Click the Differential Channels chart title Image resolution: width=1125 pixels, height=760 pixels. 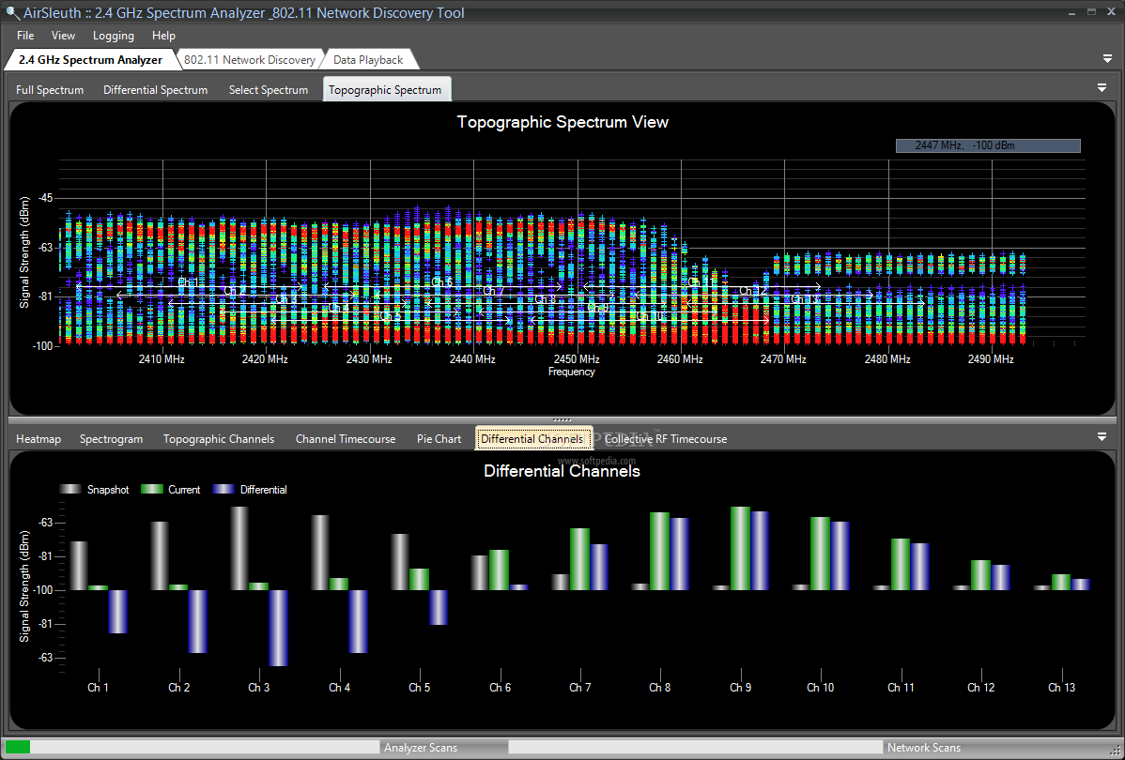pos(562,471)
